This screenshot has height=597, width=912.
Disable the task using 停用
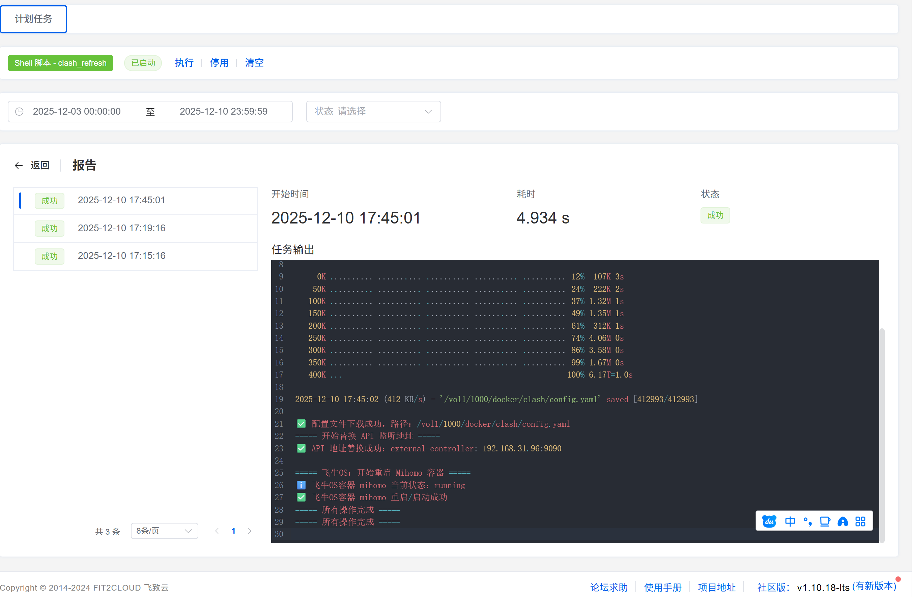pos(219,62)
